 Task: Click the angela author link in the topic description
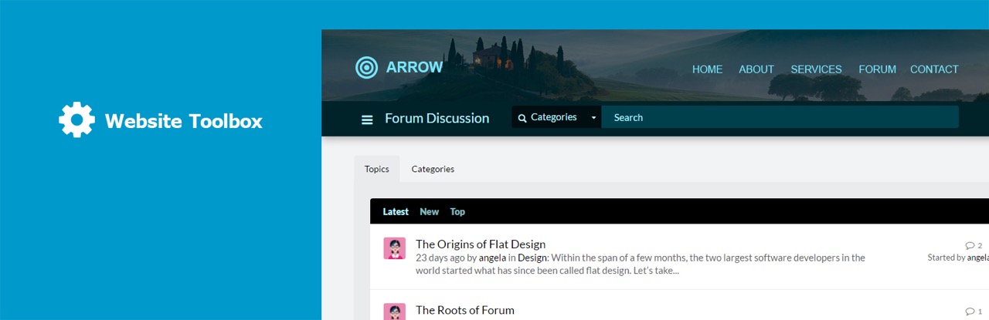(x=492, y=258)
